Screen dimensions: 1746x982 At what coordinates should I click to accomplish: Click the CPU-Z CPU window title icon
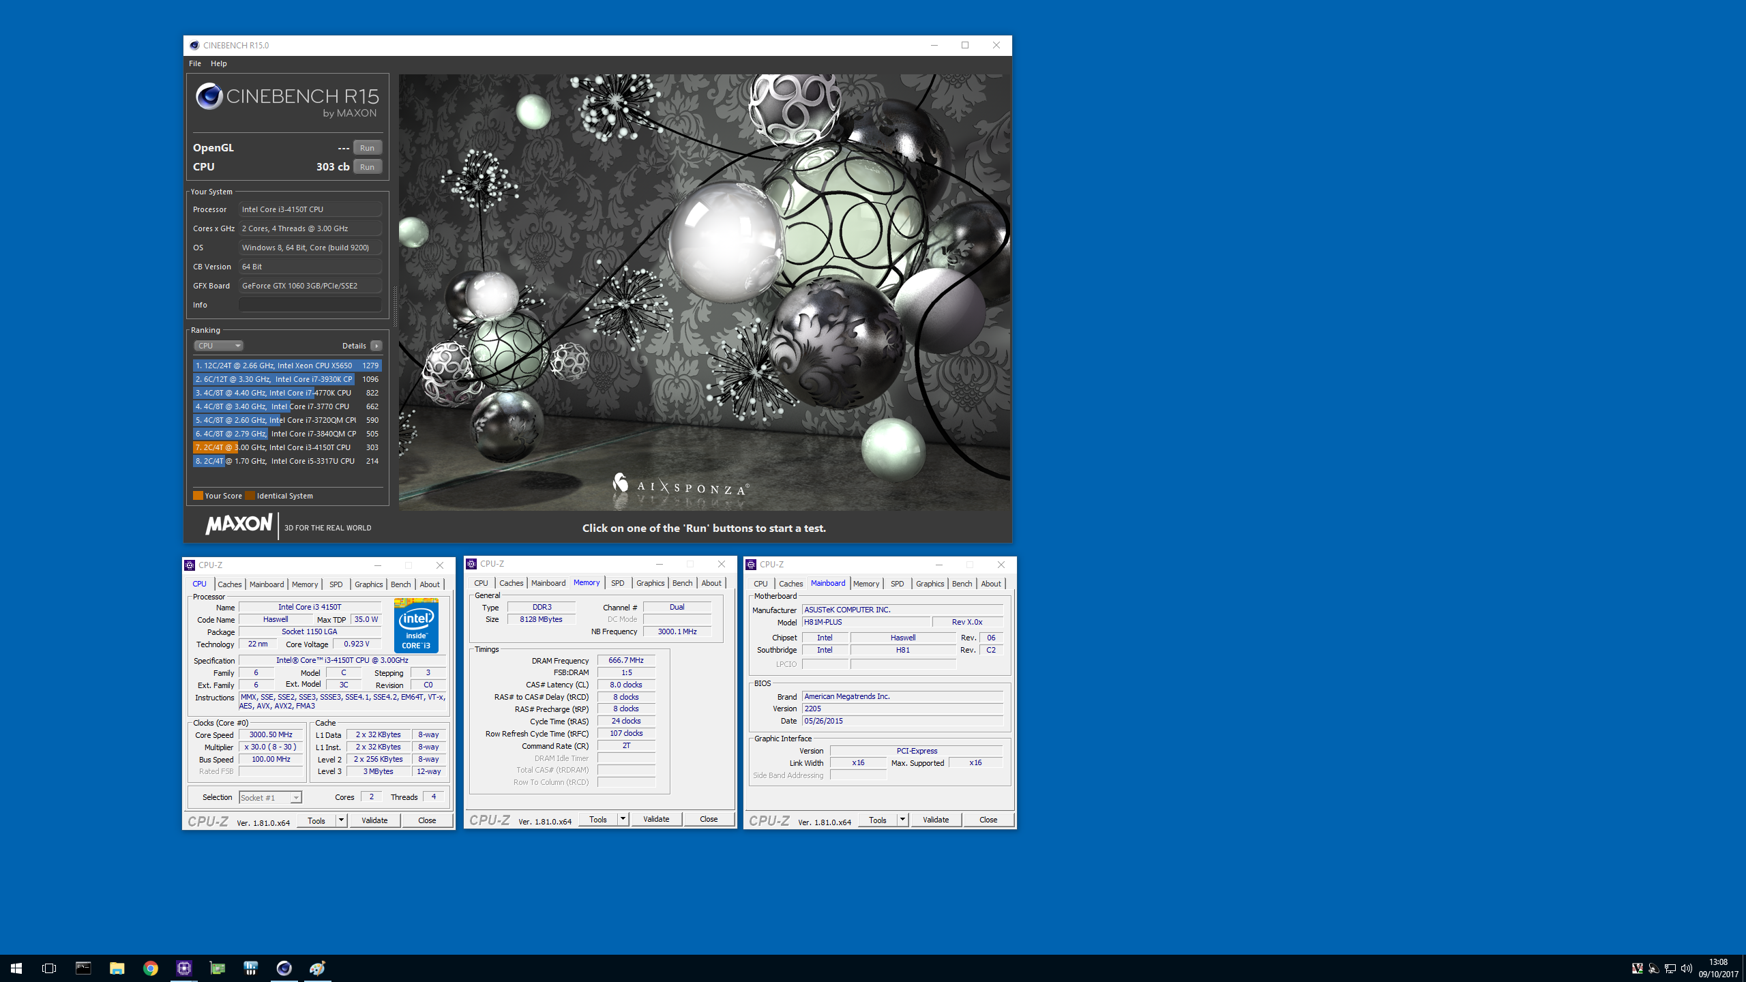(x=190, y=565)
